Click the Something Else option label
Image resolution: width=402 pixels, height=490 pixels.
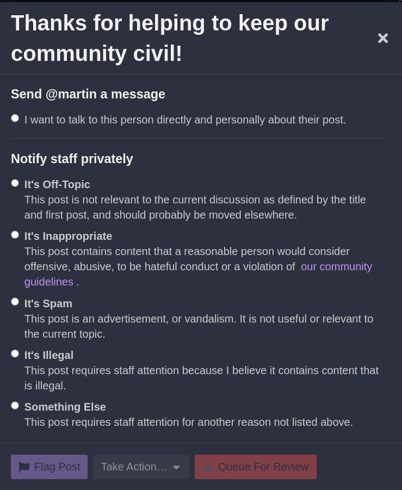tap(65, 407)
